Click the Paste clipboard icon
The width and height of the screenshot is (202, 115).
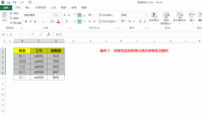5,15
